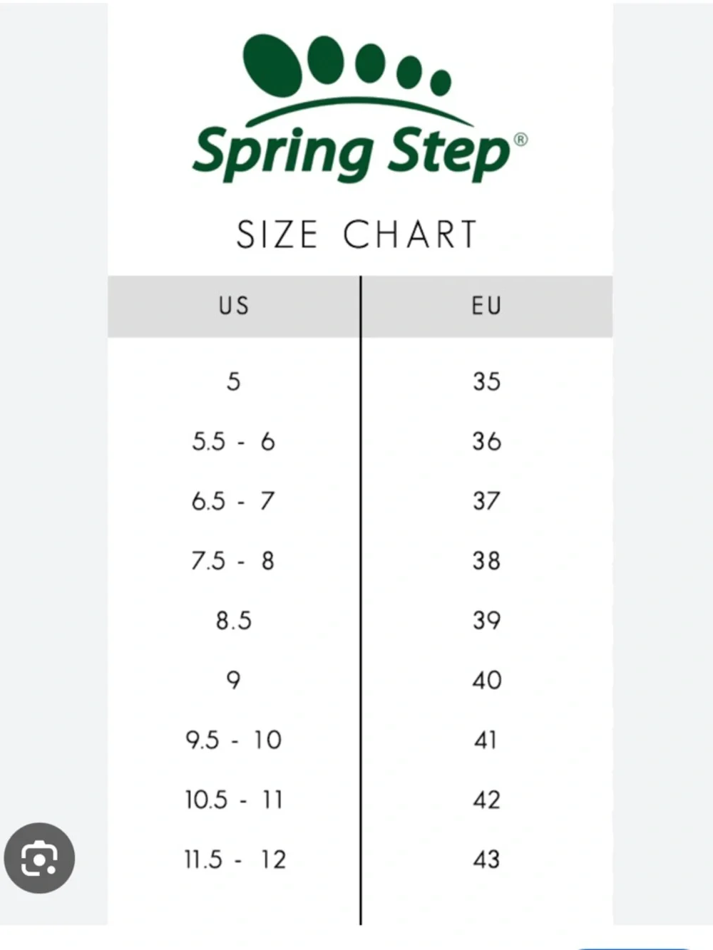Tap the Google Lens search icon
Screen dimensions: 713x950
pyautogui.click(x=39, y=858)
